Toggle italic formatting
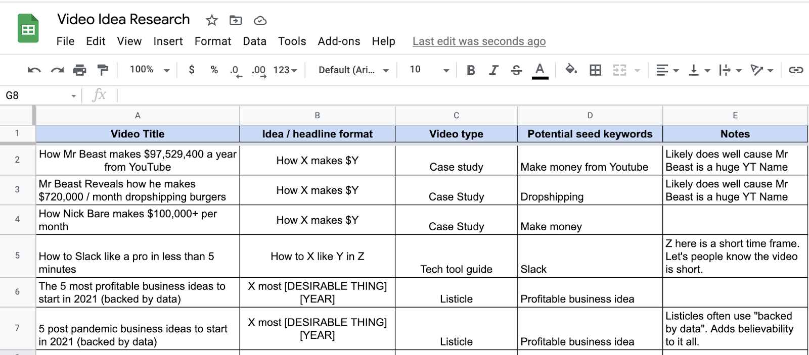809x355 pixels. point(493,70)
